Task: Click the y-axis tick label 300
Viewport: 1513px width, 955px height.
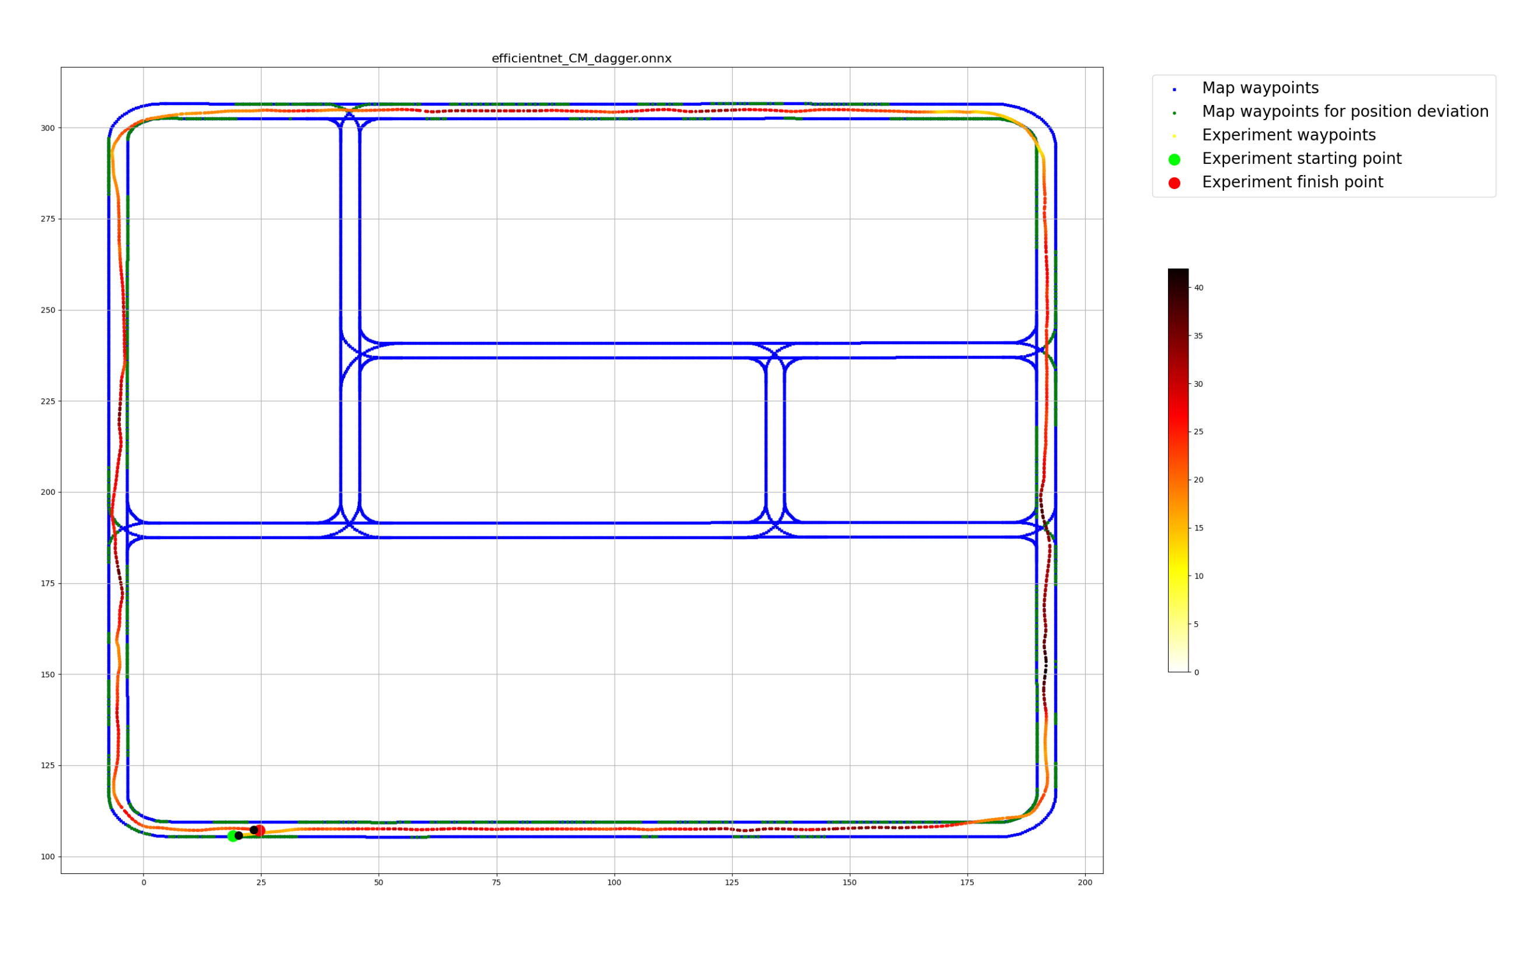Action: 48,128
